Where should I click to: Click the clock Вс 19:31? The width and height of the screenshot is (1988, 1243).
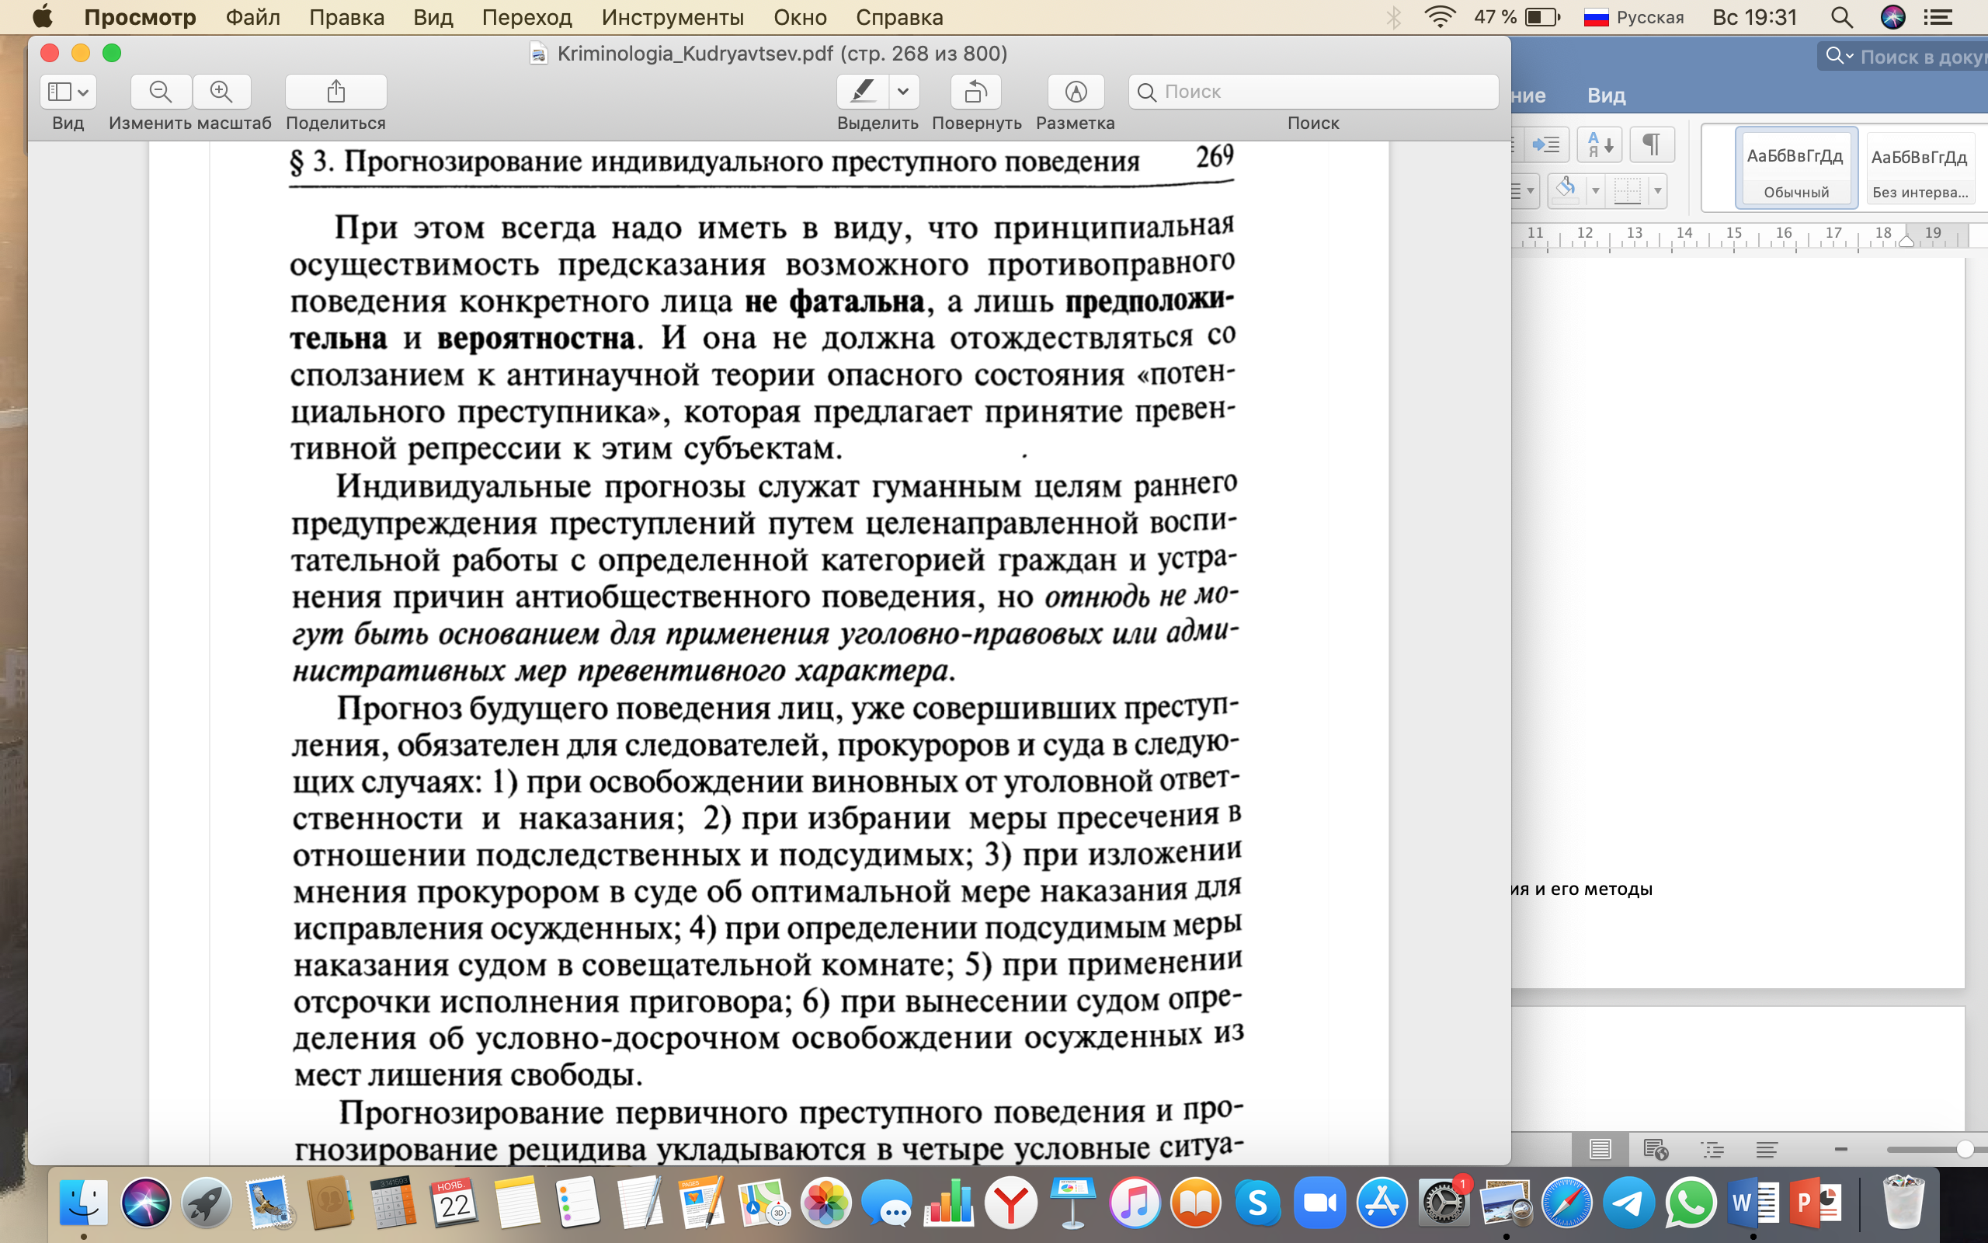1755,17
